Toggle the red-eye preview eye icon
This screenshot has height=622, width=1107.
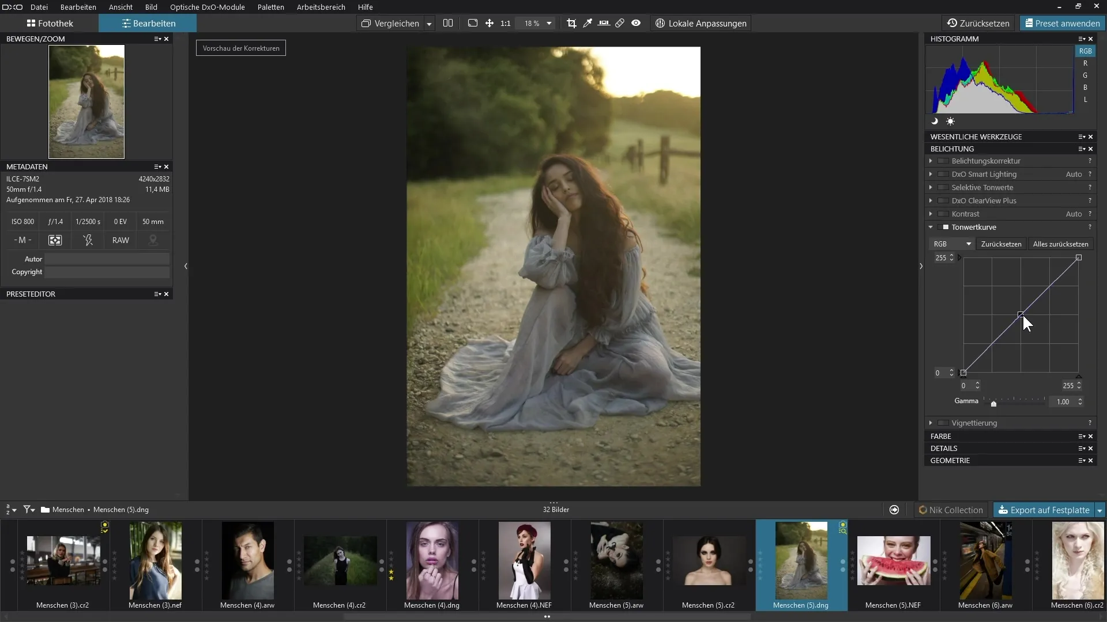(x=636, y=23)
